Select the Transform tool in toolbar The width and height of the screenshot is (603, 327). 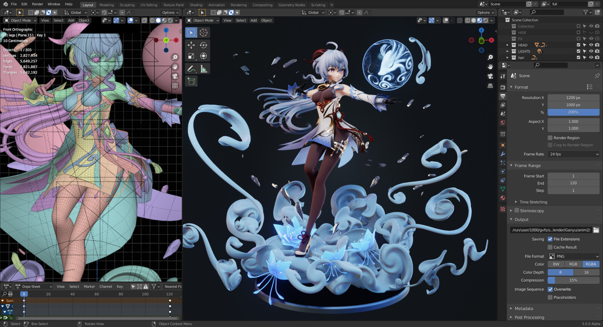[x=204, y=56]
